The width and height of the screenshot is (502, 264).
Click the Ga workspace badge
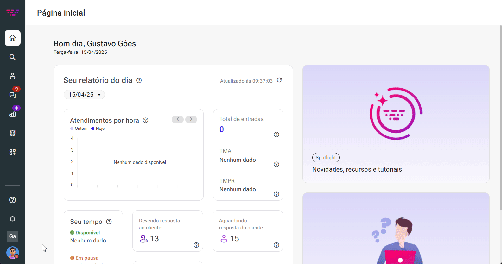[13, 236]
